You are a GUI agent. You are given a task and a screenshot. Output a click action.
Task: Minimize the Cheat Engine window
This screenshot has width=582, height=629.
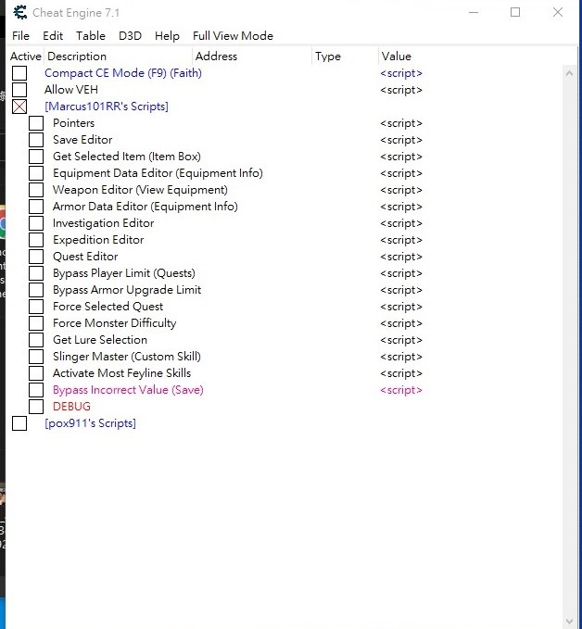(474, 12)
